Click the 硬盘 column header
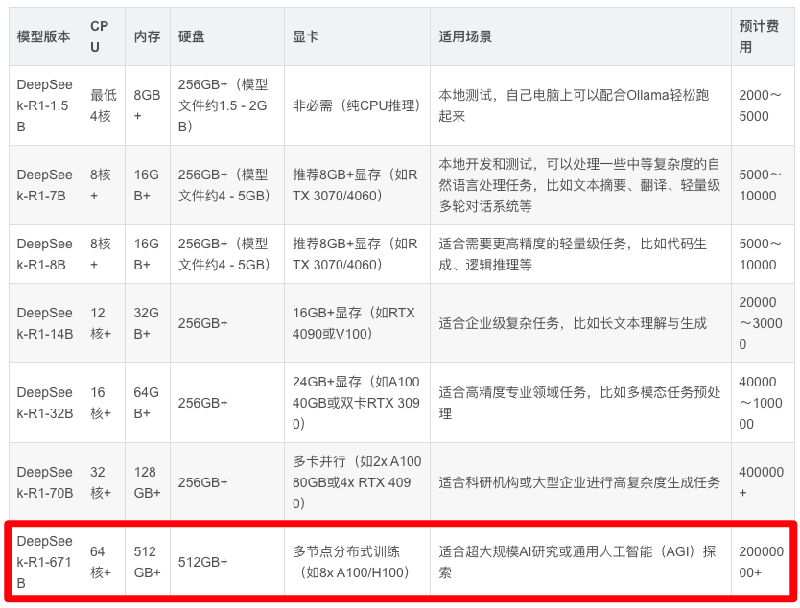This screenshot has height=608, width=800. point(227,36)
